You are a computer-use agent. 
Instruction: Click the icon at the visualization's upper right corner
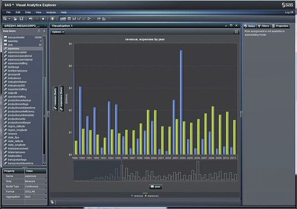coord(236,32)
